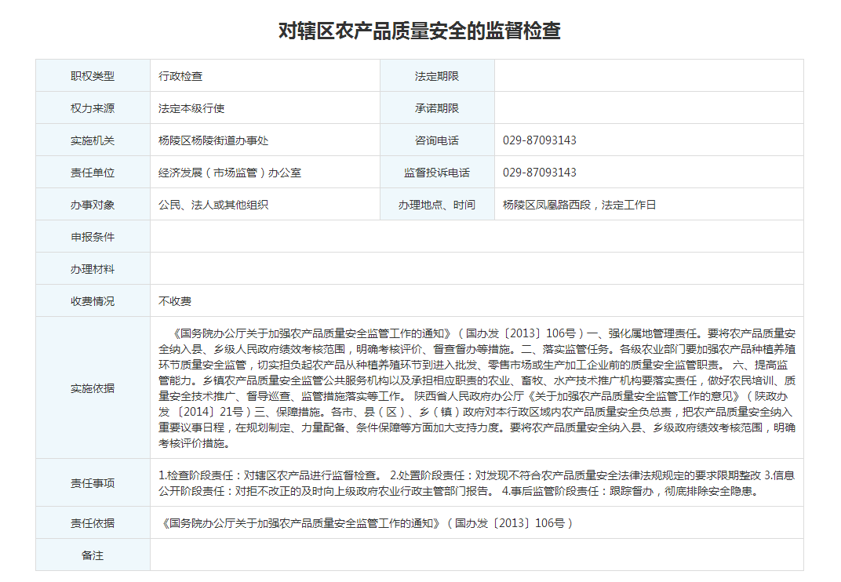This screenshot has width=841, height=582.
Task: Click the 职权类型 label cell
Action: [x=93, y=76]
